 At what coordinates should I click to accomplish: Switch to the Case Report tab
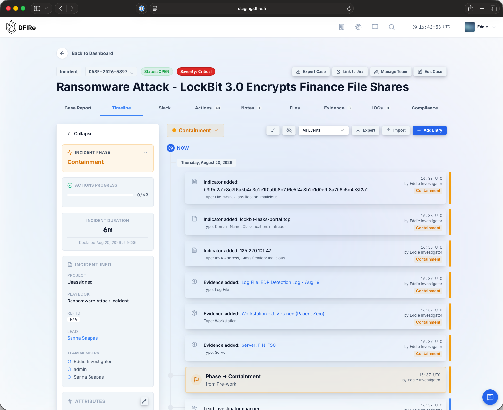click(78, 108)
